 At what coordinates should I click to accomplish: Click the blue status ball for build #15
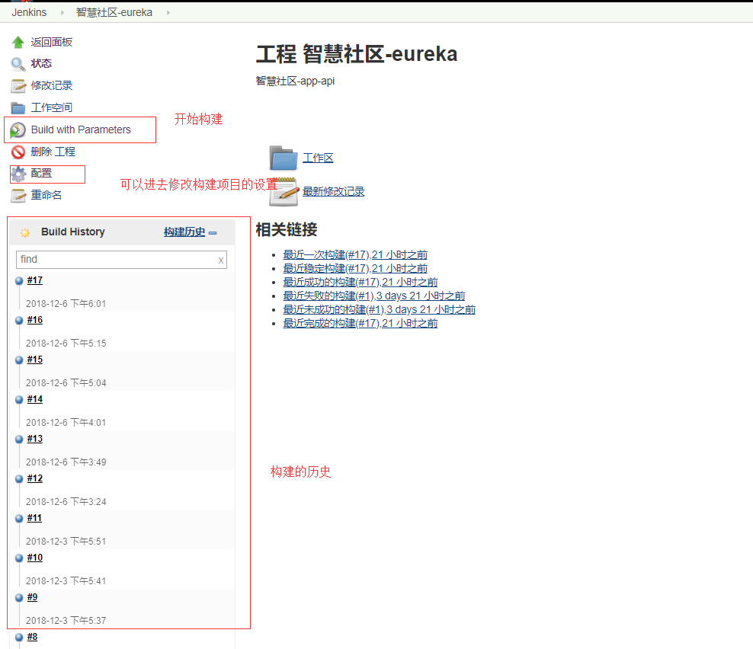pos(19,360)
